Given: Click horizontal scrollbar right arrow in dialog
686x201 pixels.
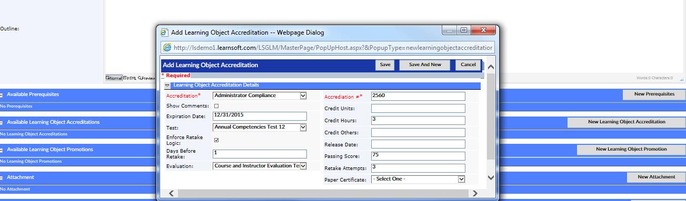Looking at the screenshot, I should [475, 193].
